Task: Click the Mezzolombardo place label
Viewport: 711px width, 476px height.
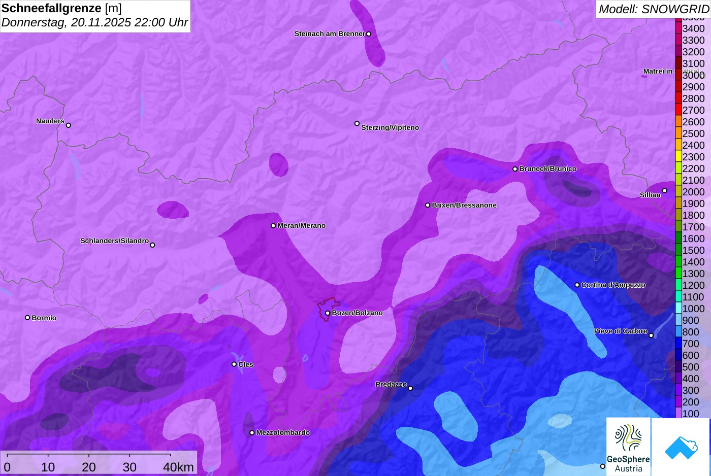Action: point(283,432)
